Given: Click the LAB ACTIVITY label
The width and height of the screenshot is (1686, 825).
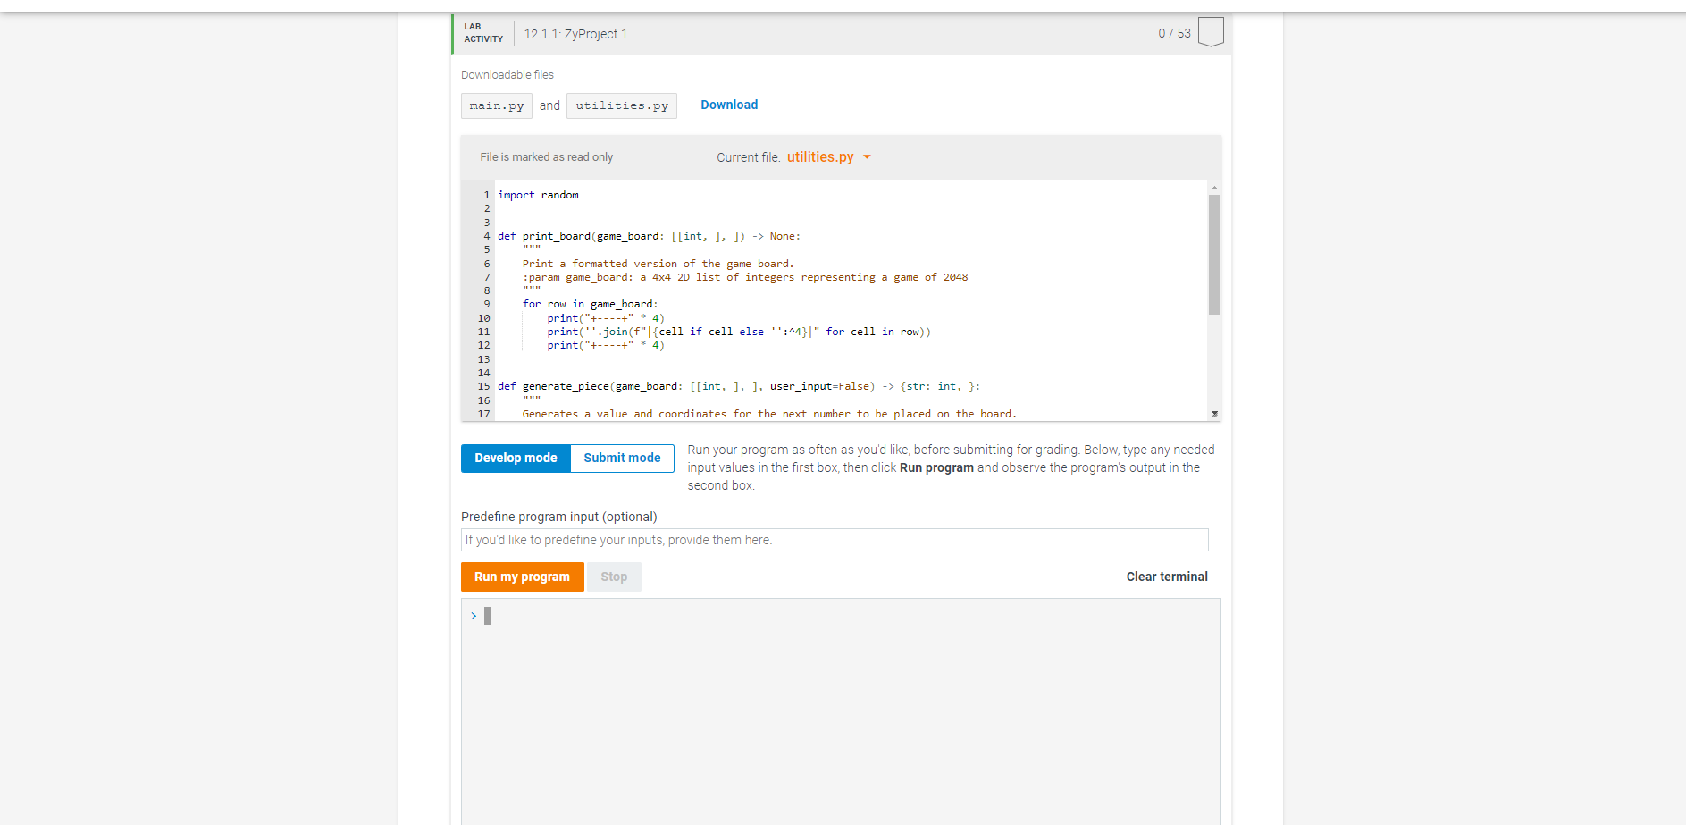Looking at the screenshot, I should 483,32.
